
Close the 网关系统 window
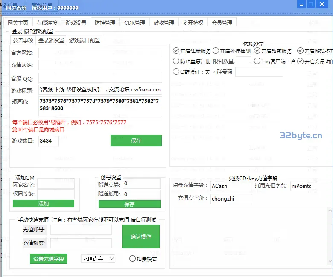point(322,4)
